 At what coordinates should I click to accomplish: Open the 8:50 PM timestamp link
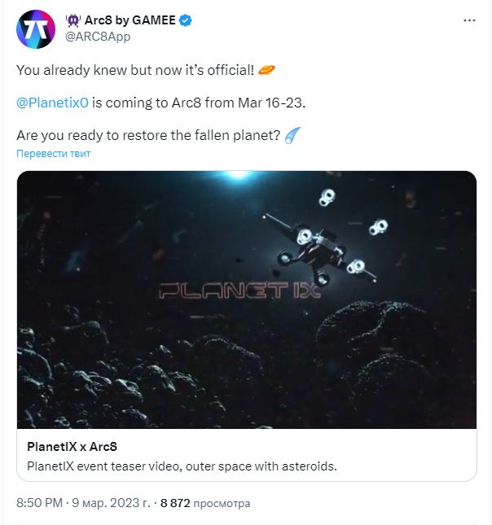click(40, 503)
